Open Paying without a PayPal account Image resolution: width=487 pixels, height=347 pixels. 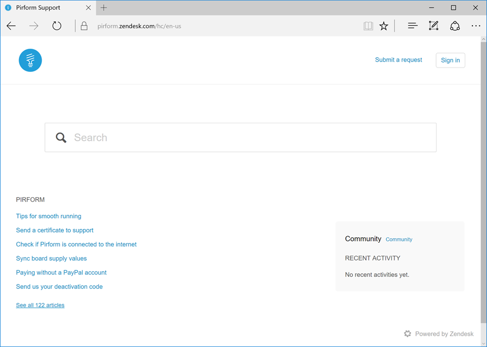pyautogui.click(x=61, y=272)
